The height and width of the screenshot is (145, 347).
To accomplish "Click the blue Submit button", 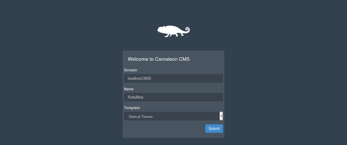I will click(x=214, y=129).
